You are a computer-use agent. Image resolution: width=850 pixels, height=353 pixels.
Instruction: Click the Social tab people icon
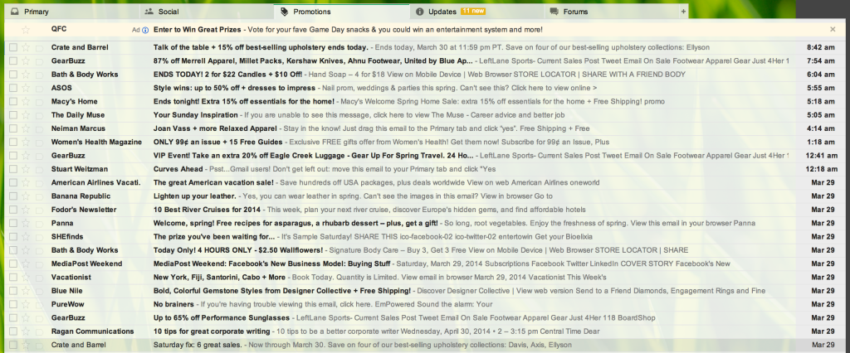click(x=149, y=12)
